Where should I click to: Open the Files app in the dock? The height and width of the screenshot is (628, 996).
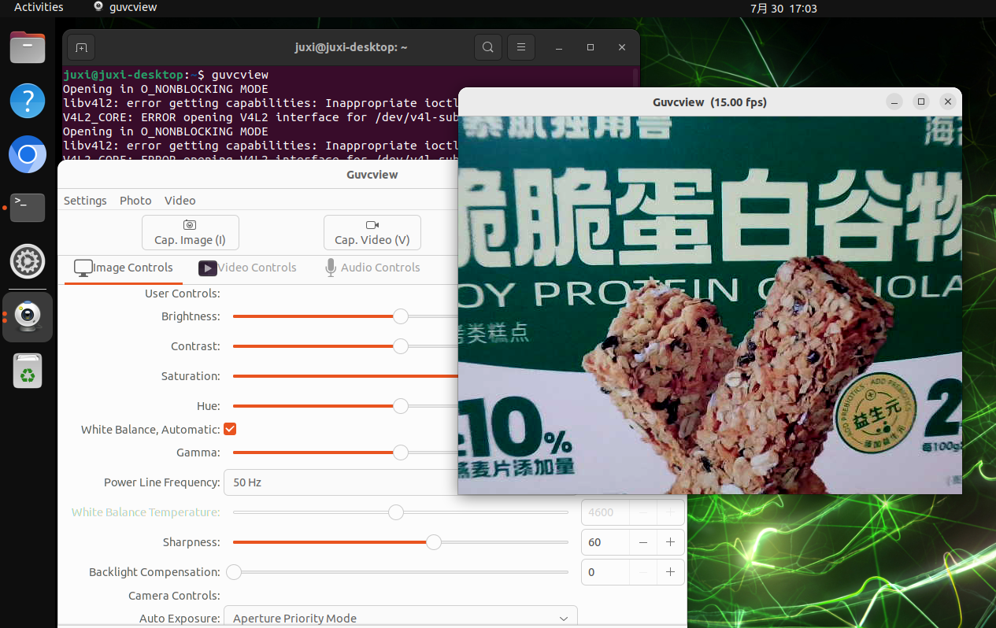28,47
